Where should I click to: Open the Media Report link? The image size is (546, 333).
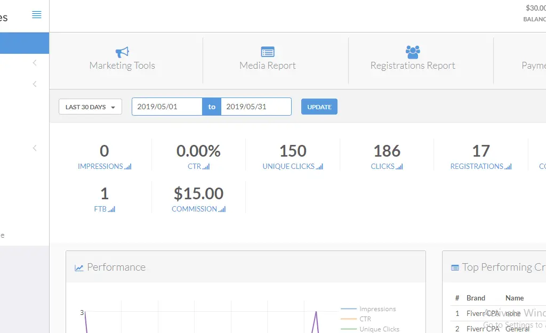pos(268,66)
